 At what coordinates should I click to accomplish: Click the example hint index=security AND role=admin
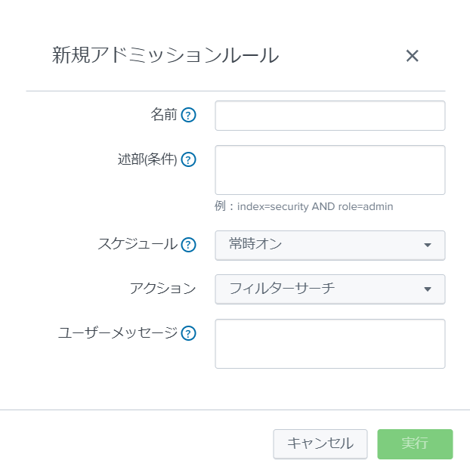pos(304,206)
